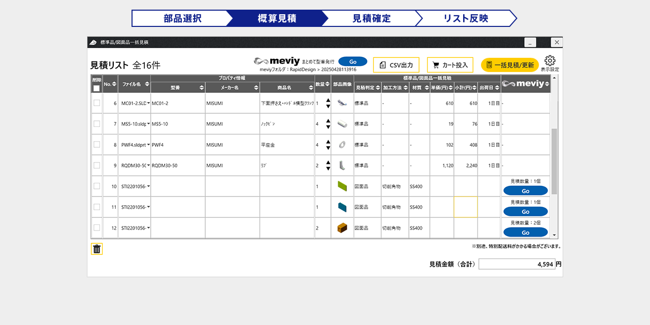This screenshot has width=650, height=325.
Task: Click the 見積金額 total amount field
Action: (516, 264)
